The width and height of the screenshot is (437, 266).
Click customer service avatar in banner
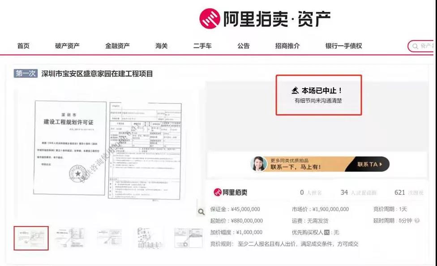click(259, 163)
